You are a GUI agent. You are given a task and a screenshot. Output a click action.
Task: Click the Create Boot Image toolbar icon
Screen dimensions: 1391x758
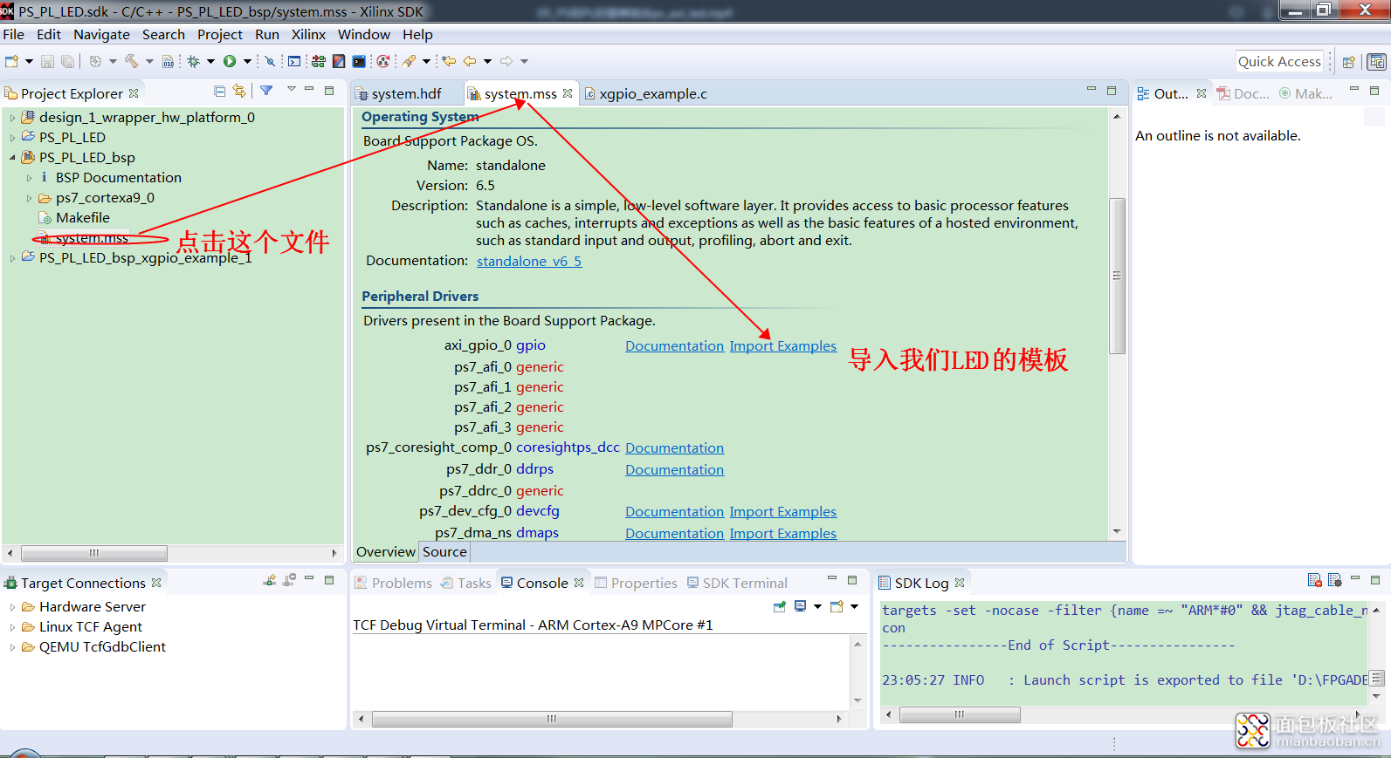point(339,61)
